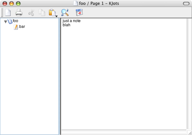Click the bar page pencil icon
The width and height of the screenshot is (192, 135).
[16, 27]
